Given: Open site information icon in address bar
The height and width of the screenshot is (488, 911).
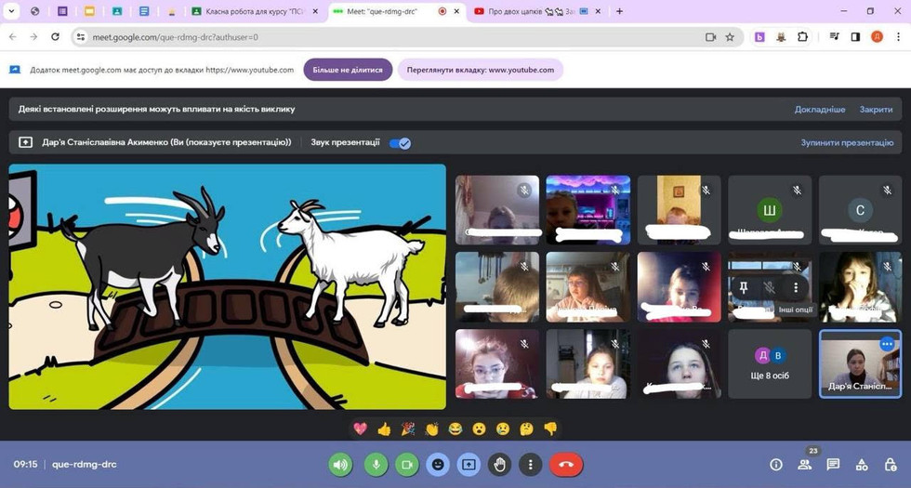Looking at the screenshot, I should point(81,37).
